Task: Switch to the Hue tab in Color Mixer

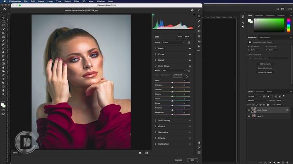Action: click(x=157, y=75)
